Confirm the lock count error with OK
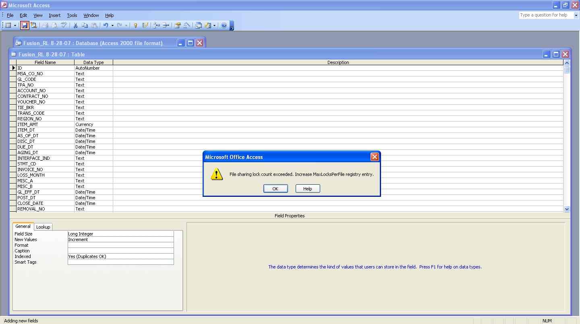 [275, 189]
